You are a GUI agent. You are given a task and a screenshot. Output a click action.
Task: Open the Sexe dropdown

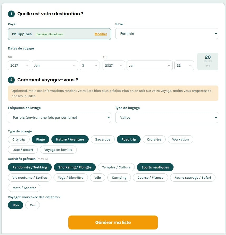(167, 33)
